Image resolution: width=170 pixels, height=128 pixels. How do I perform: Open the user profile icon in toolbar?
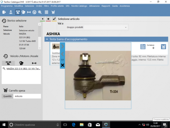point(11,12)
